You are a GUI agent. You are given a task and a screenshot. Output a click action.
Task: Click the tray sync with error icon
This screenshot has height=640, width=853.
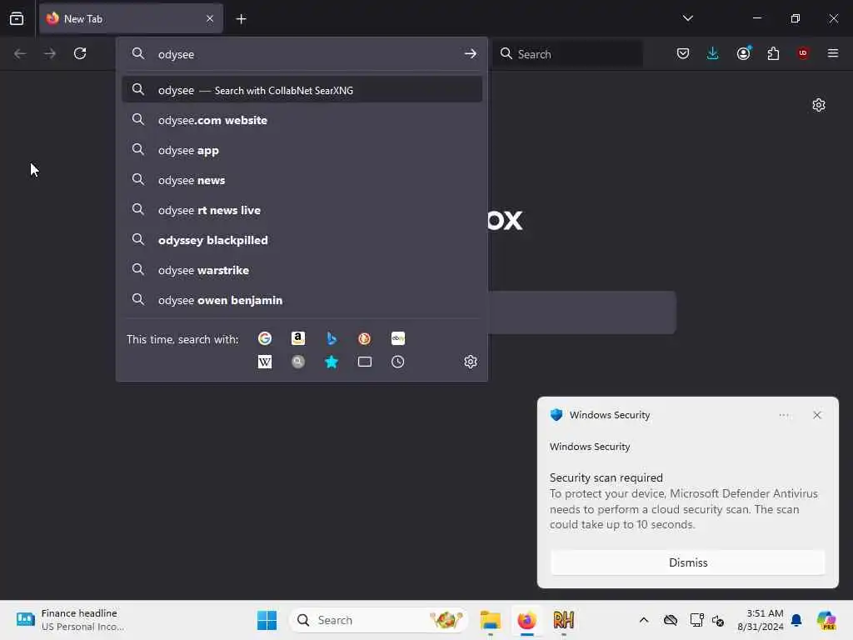[718, 620]
